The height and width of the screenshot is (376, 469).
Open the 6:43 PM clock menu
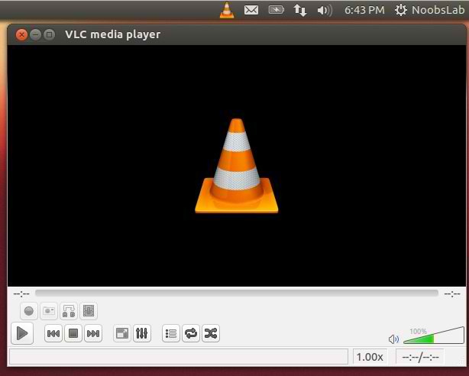pyautogui.click(x=364, y=10)
